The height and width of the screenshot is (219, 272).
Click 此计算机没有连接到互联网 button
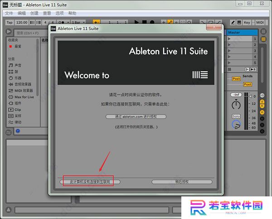(x=90, y=182)
